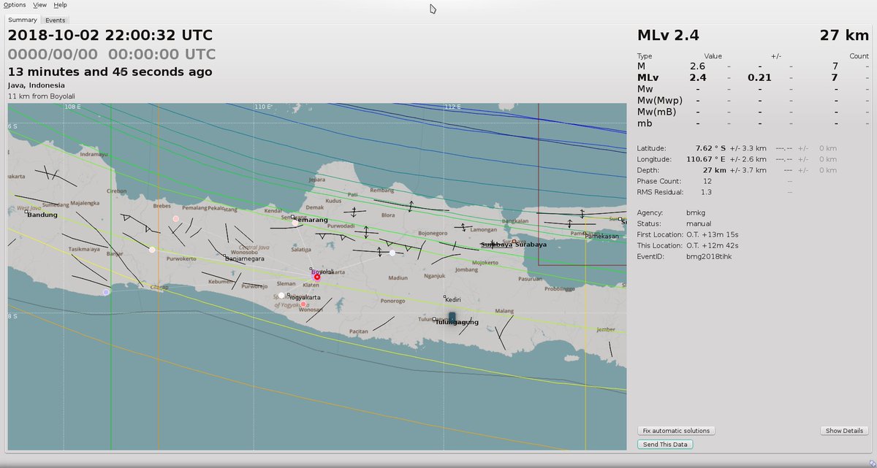Click the 27 km depth heading
This screenshot has width=877, height=468.
click(x=843, y=35)
